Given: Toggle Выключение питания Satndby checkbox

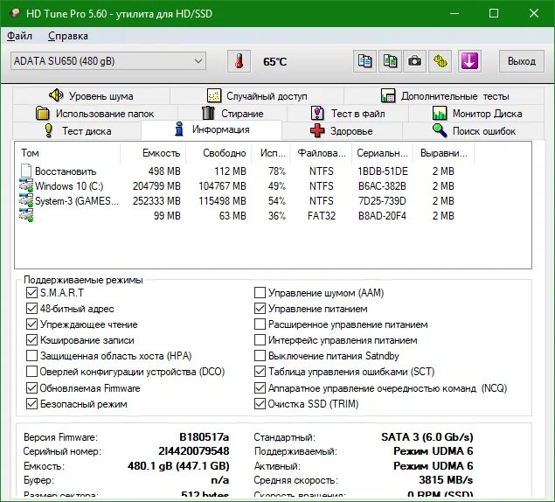Looking at the screenshot, I should [x=260, y=356].
